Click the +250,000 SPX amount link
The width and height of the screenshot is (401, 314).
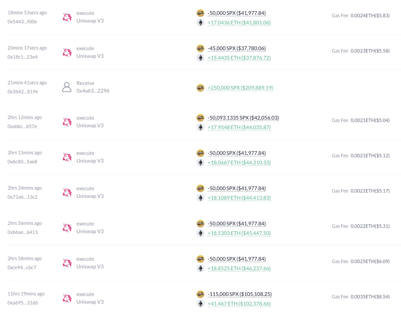coord(240,88)
